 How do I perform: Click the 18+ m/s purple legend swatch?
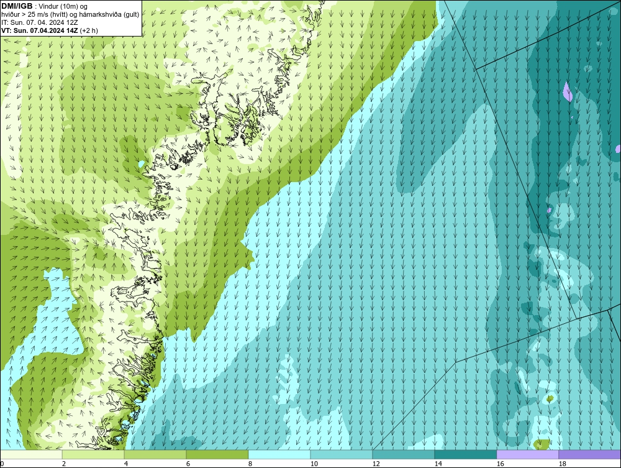click(589, 454)
